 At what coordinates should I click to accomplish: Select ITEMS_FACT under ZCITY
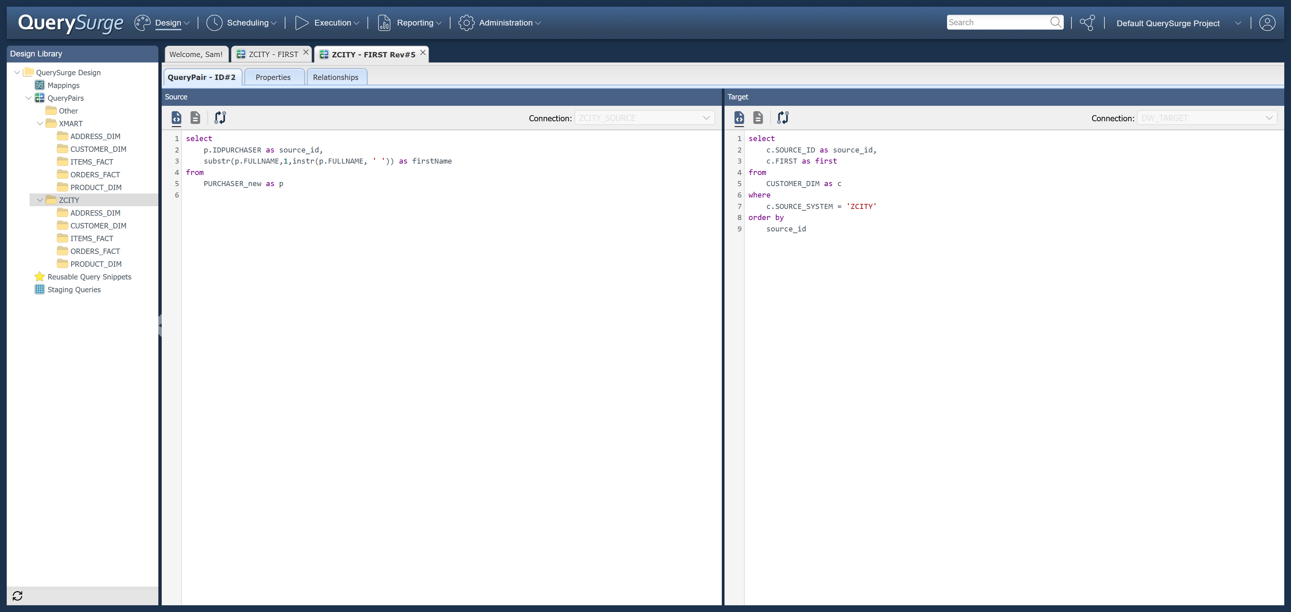(92, 238)
